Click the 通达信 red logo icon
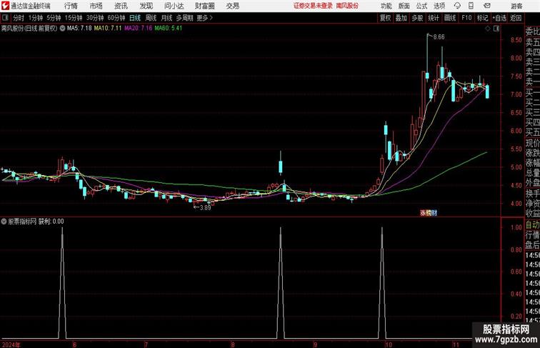Screen dimensions: 540x348 pos(5,6)
